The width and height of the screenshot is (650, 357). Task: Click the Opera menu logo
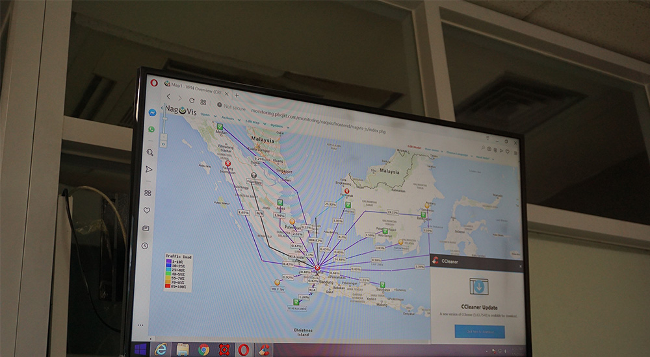coord(153,82)
